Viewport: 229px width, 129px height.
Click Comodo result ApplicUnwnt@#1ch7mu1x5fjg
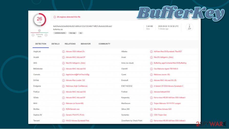click(77, 74)
